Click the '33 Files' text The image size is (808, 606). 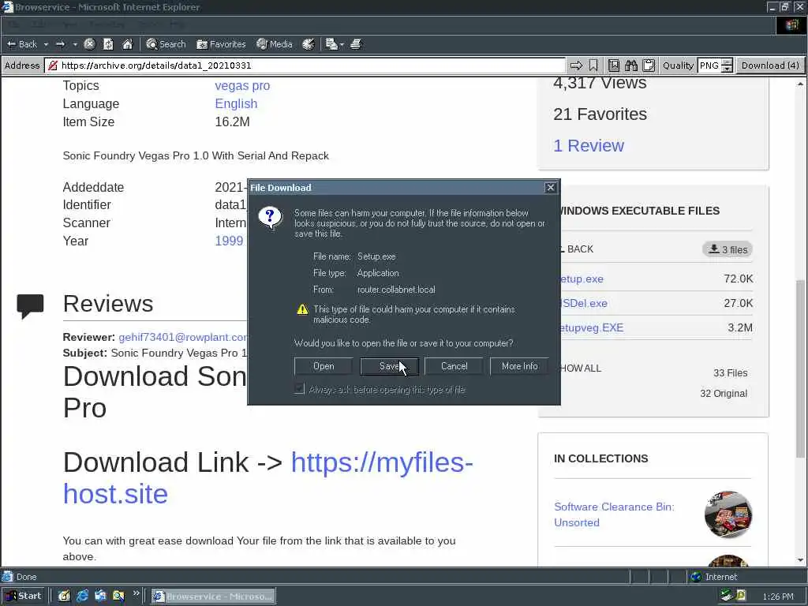pyautogui.click(x=730, y=372)
